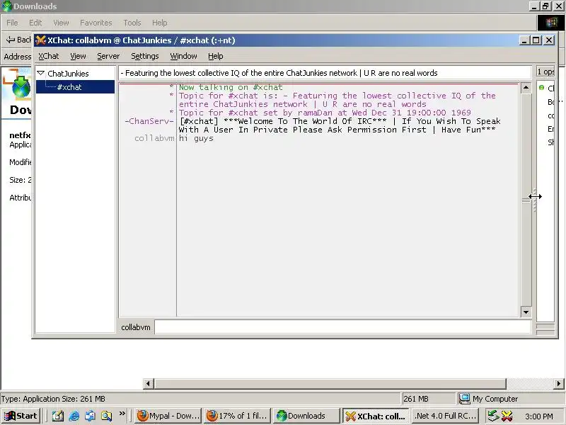Select the #xchat channel in the tree
The height and width of the screenshot is (425, 566).
click(x=69, y=87)
